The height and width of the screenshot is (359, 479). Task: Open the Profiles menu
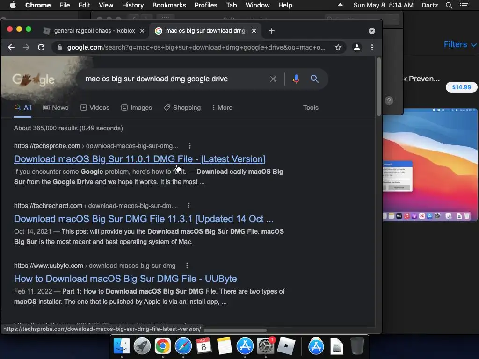(x=206, y=5)
